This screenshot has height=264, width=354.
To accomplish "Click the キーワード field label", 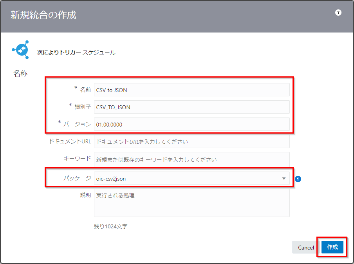I will 77,159.
